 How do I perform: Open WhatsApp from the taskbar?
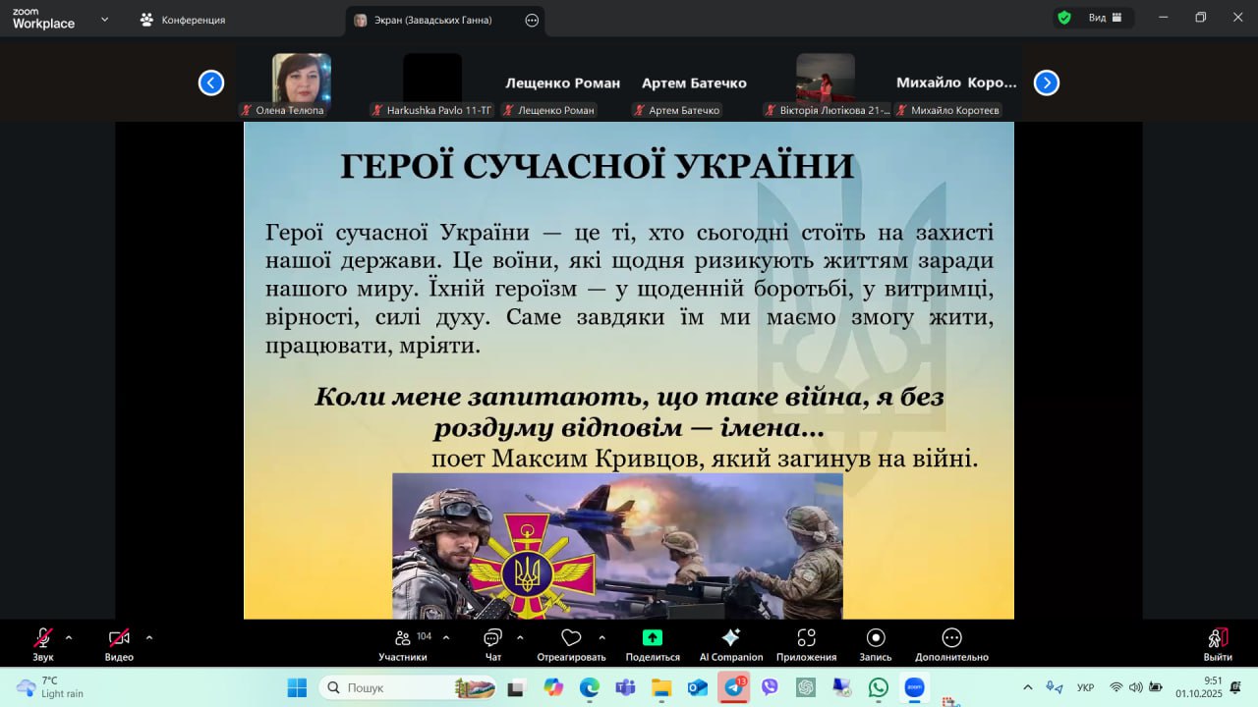[x=878, y=687]
